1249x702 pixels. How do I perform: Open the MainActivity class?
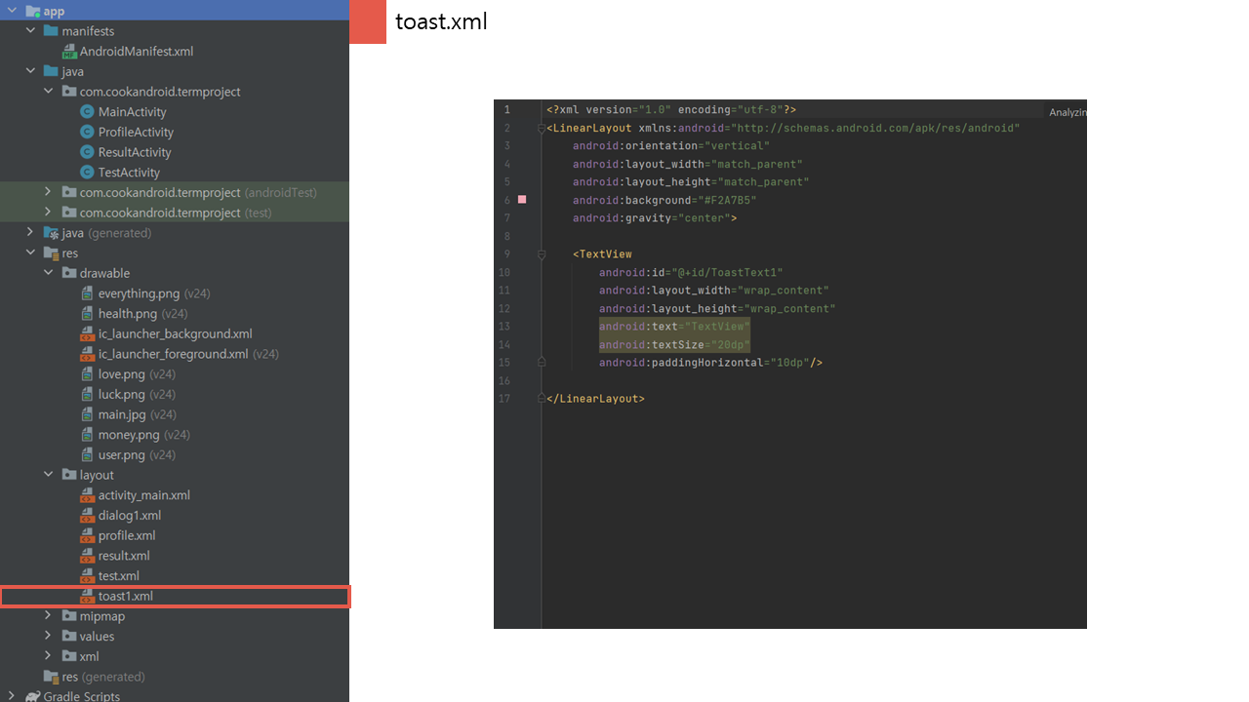[x=133, y=112]
